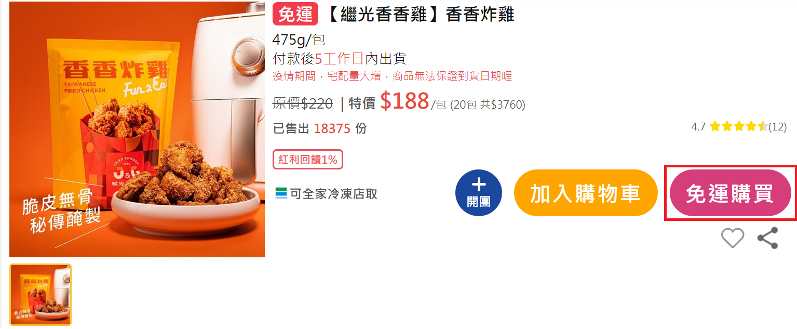Click the FamilyMart logo icon

[281, 193]
